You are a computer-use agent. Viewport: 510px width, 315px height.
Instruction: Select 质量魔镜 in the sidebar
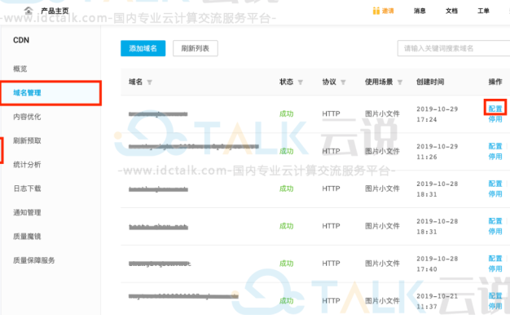27,236
